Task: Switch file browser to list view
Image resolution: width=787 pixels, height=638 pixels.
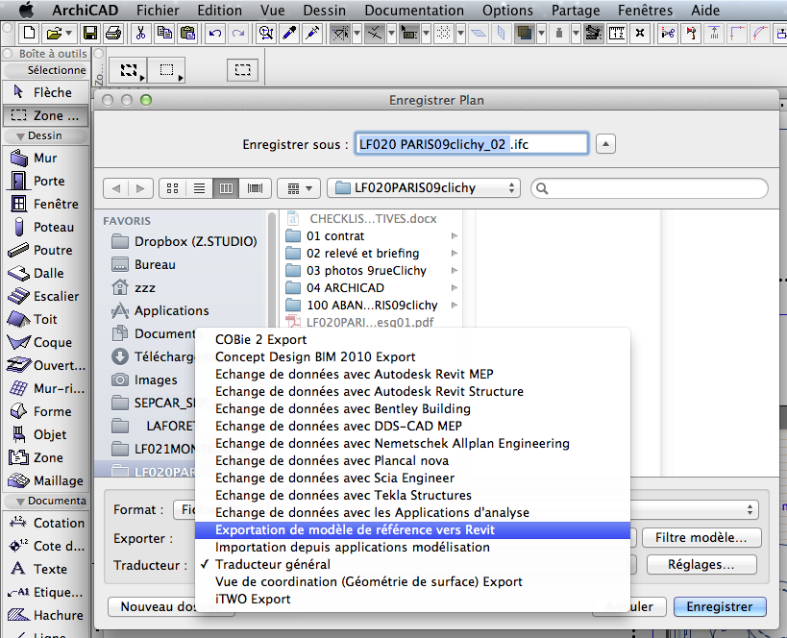Action: click(x=200, y=188)
